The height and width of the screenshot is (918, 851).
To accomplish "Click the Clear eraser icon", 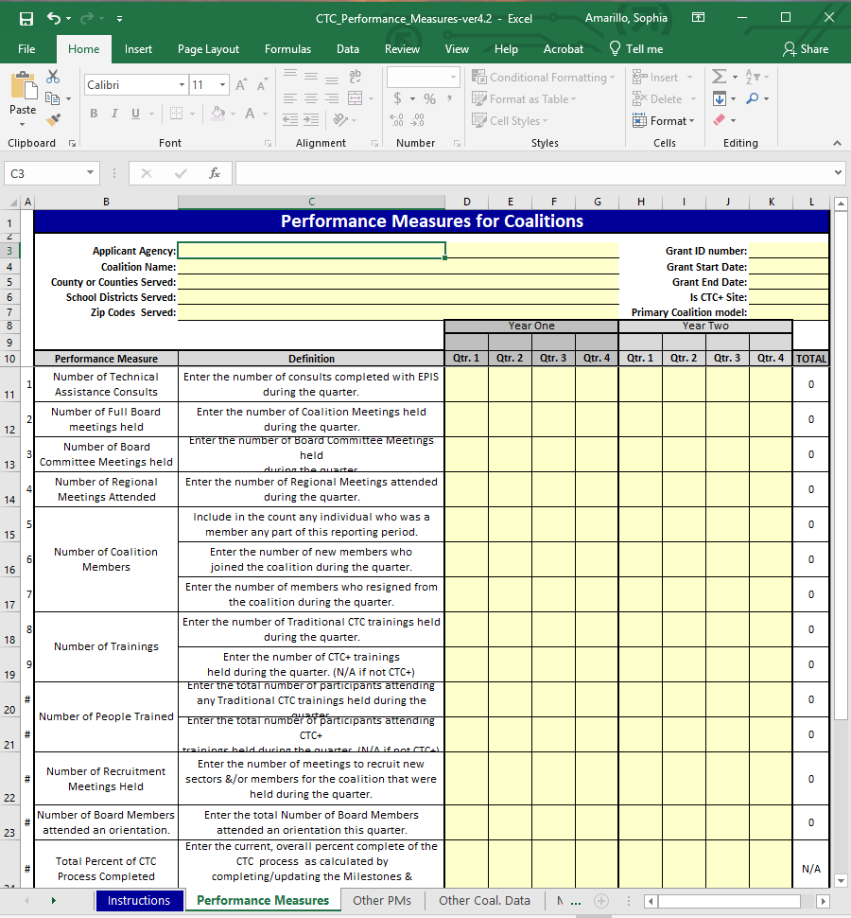I will (720, 120).
